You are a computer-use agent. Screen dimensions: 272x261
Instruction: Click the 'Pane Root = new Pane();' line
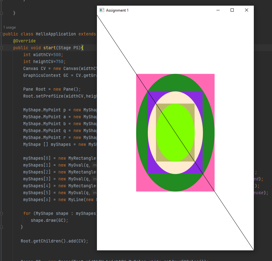(x=52, y=89)
